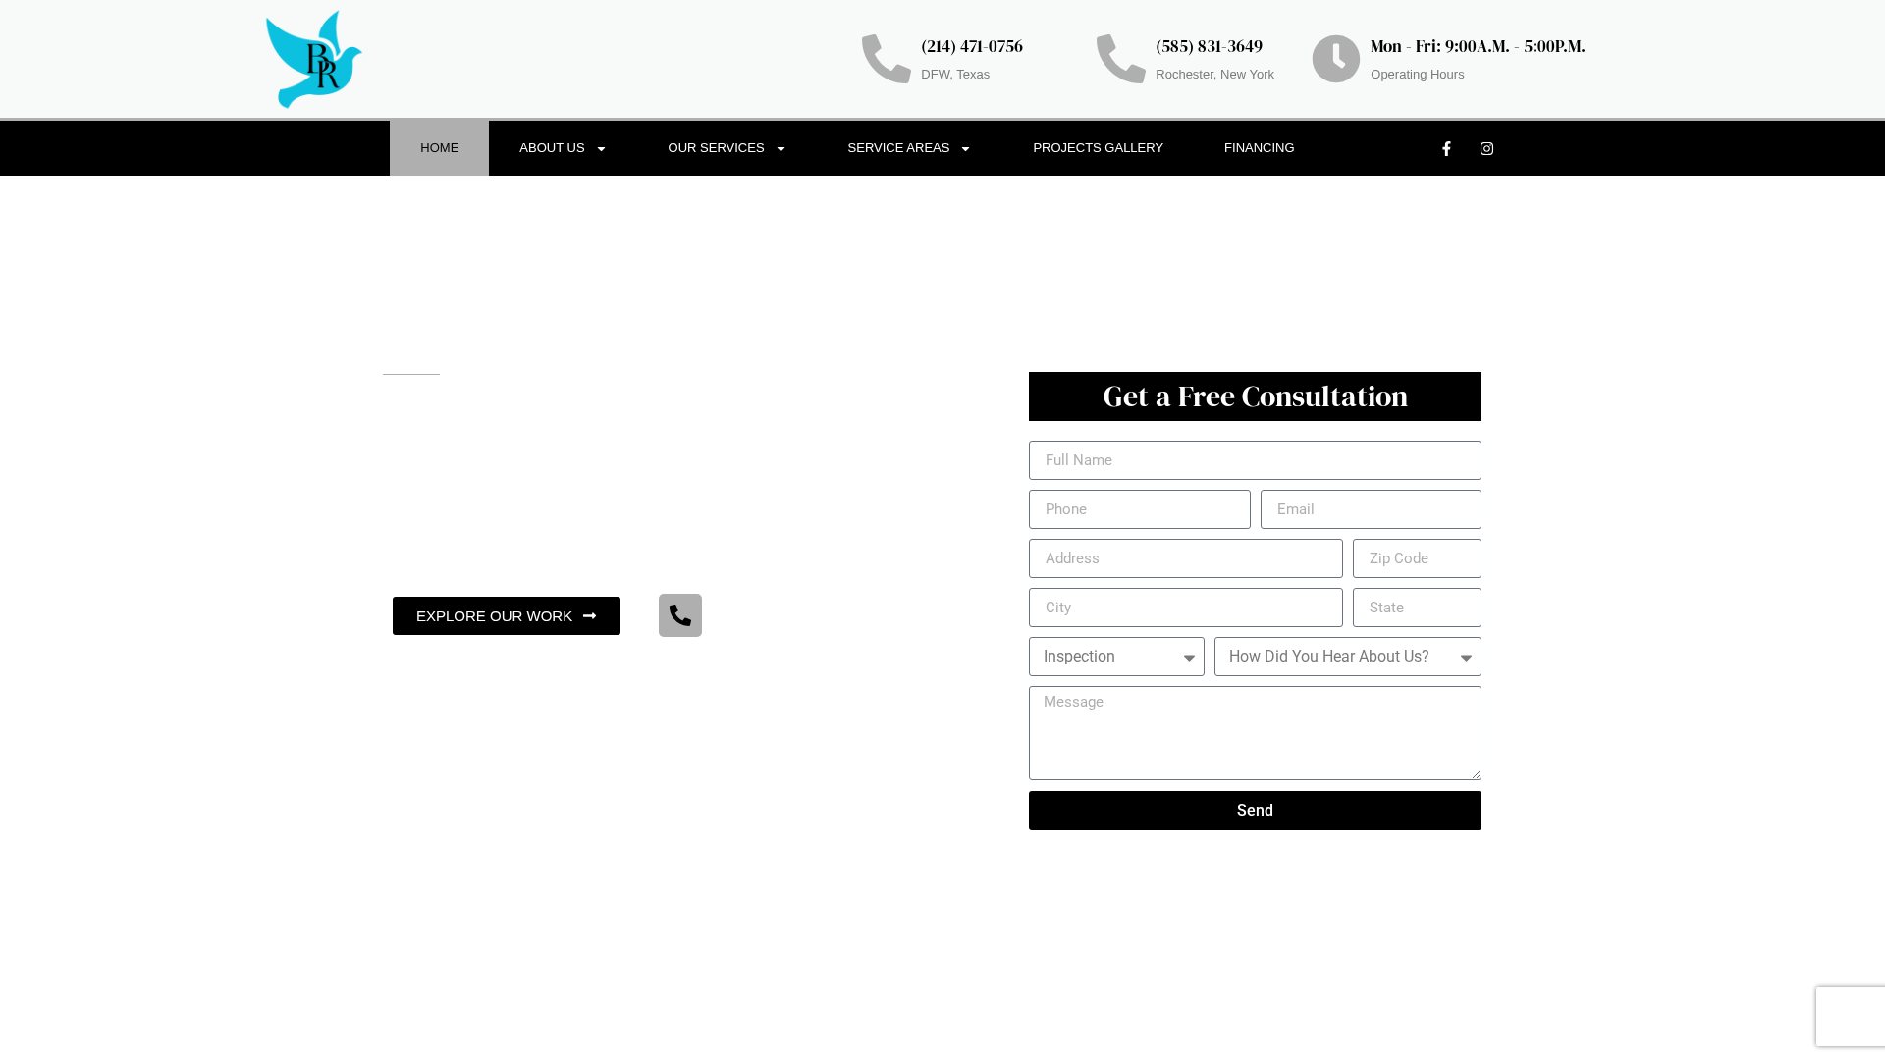Click the State input field

[x=1417, y=608]
